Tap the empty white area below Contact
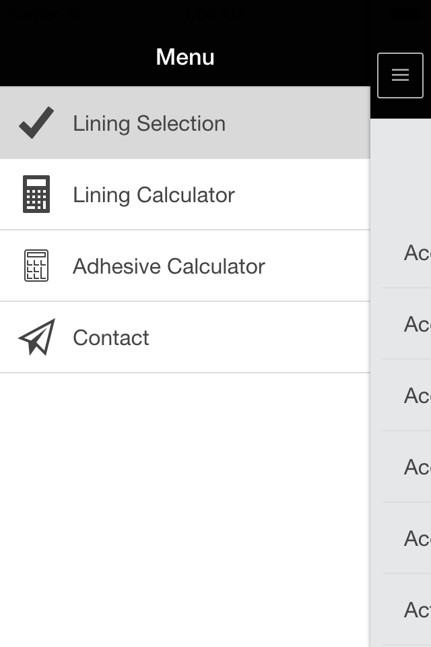The width and height of the screenshot is (431, 647). click(185, 510)
